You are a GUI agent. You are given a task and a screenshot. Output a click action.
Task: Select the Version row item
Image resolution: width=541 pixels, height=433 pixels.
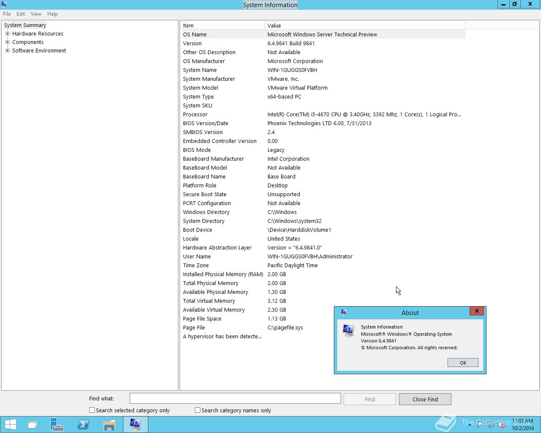[323, 44]
